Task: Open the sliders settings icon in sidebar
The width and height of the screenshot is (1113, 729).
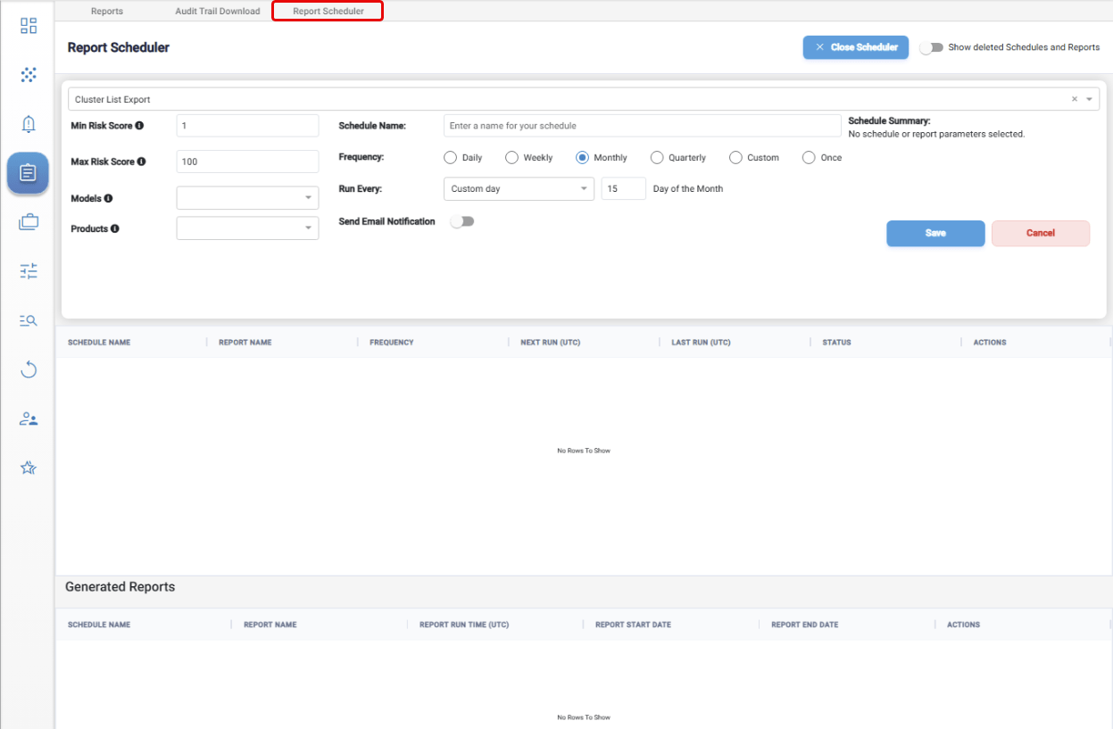Action: coord(29,271)
